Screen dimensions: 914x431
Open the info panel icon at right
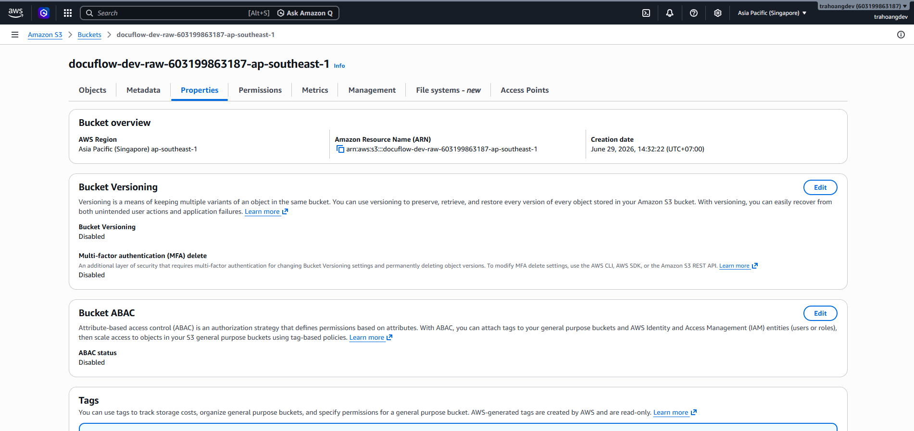click(901, 35)
